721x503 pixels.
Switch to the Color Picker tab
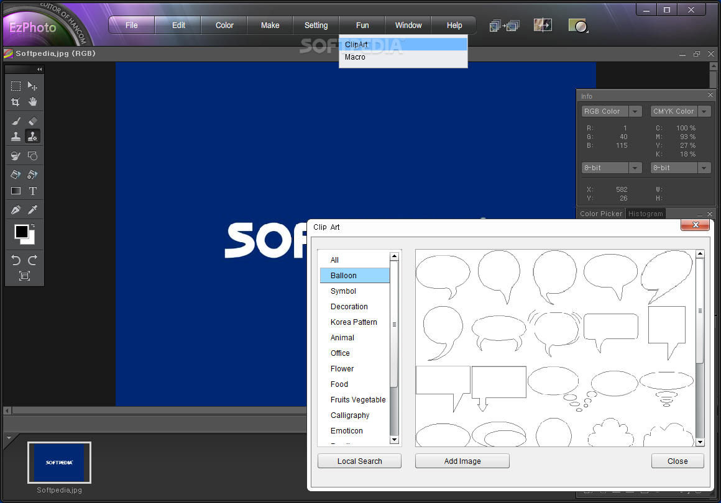tap(600, 214)
